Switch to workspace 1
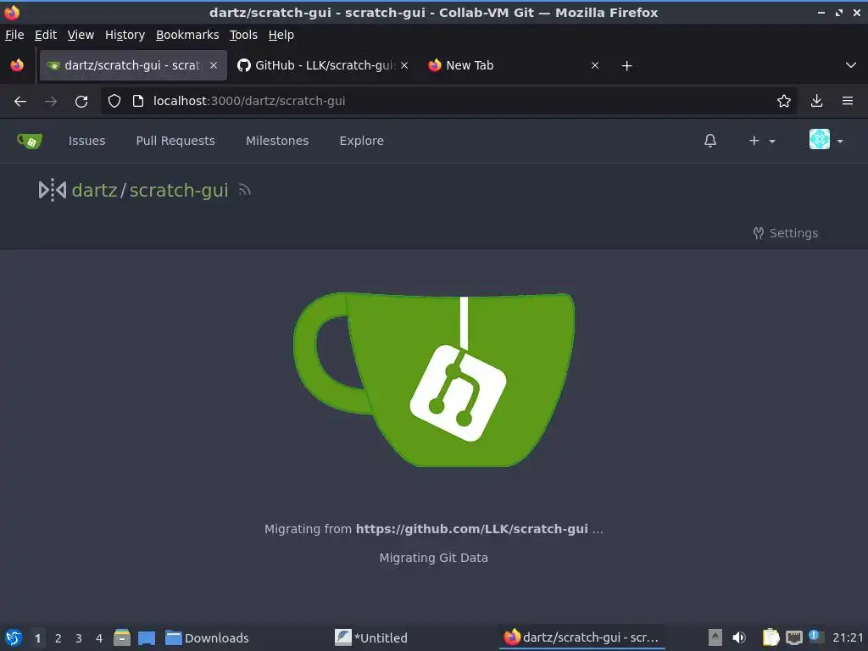The image size is (868, 651). coord(37,637)
